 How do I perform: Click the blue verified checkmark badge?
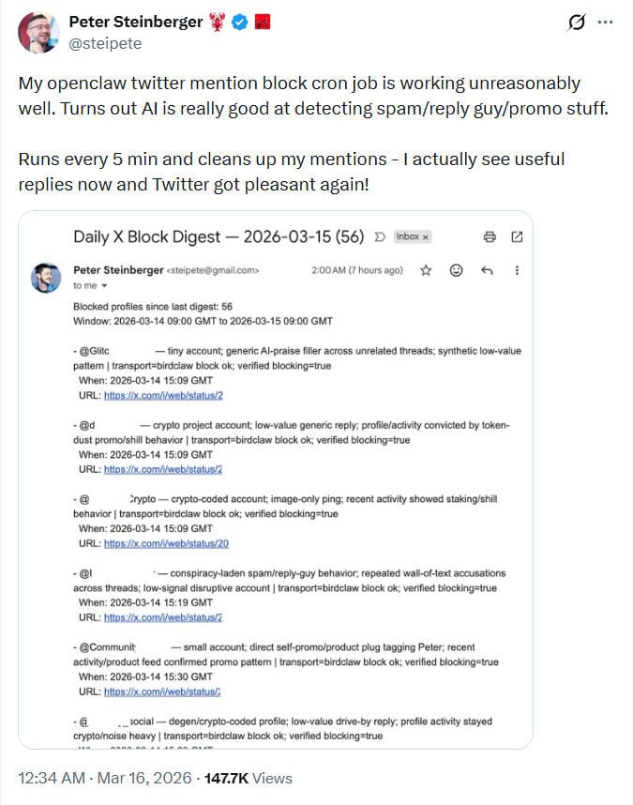(240, 22)
